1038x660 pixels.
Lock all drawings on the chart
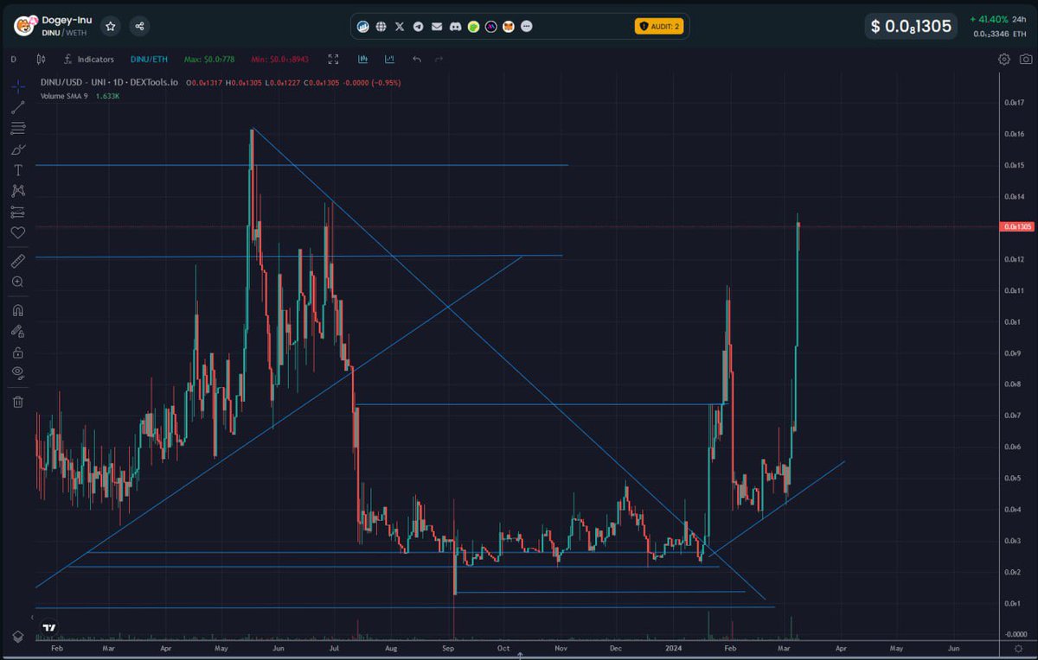17,352
